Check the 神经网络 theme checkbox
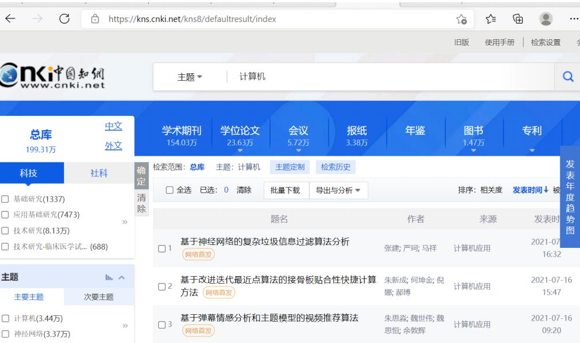The image size is (580, 343). (5, 333)
